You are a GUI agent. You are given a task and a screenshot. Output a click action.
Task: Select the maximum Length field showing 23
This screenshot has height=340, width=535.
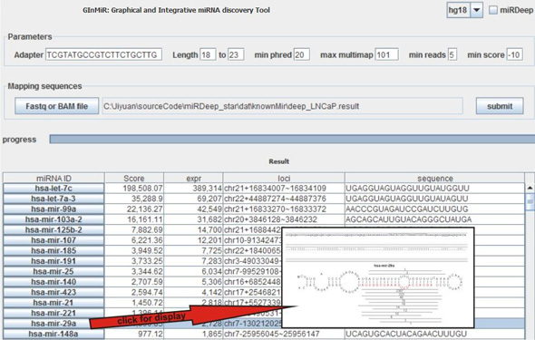(x=236, y=54)
